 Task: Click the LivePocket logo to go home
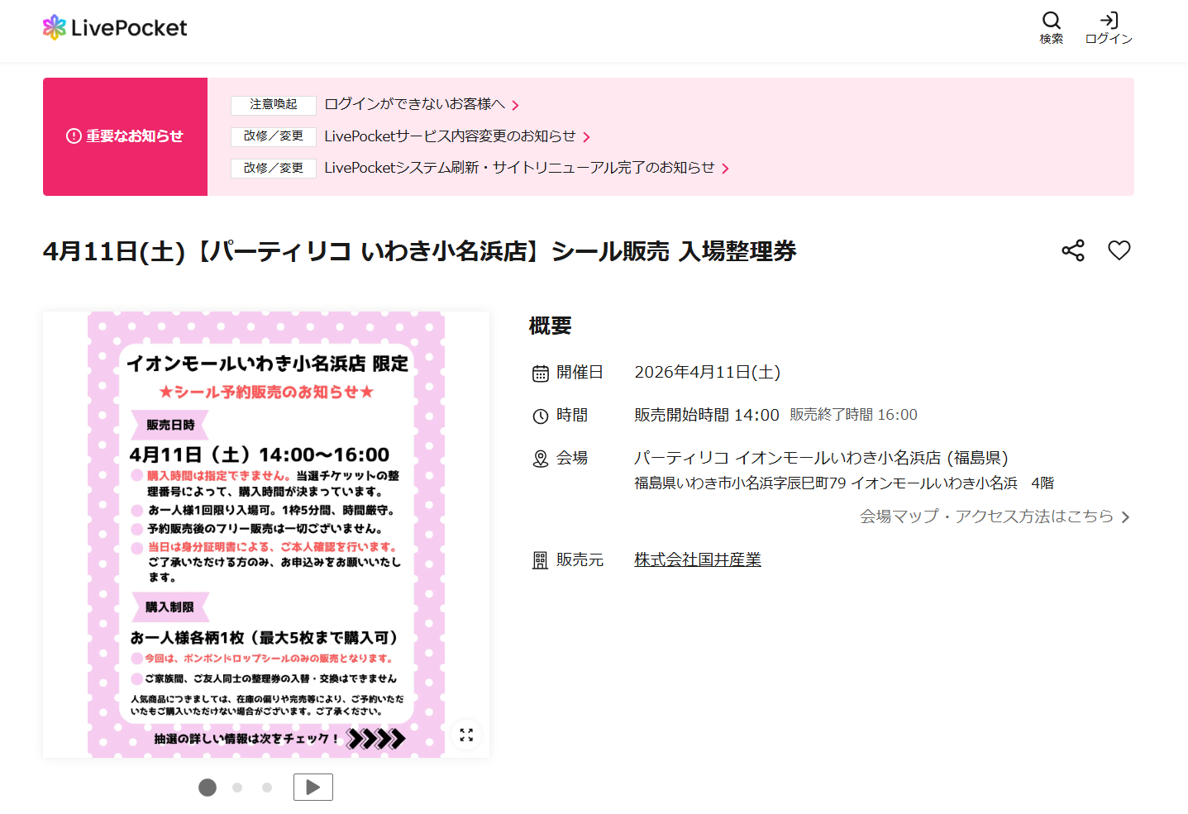click(113, 26)
